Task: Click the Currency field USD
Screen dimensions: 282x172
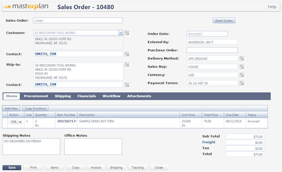Action: 212,75
